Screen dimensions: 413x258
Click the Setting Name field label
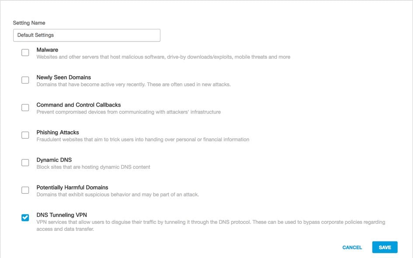click(x=29, y=23)
